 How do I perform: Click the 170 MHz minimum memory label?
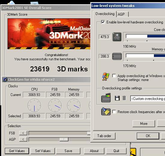pyautogui.click(x=130, y=66)
